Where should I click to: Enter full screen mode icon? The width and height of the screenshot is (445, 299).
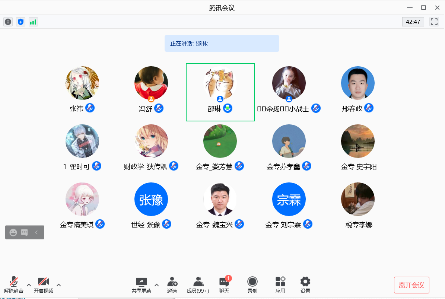pyautogui.click(x=434, y=22)
